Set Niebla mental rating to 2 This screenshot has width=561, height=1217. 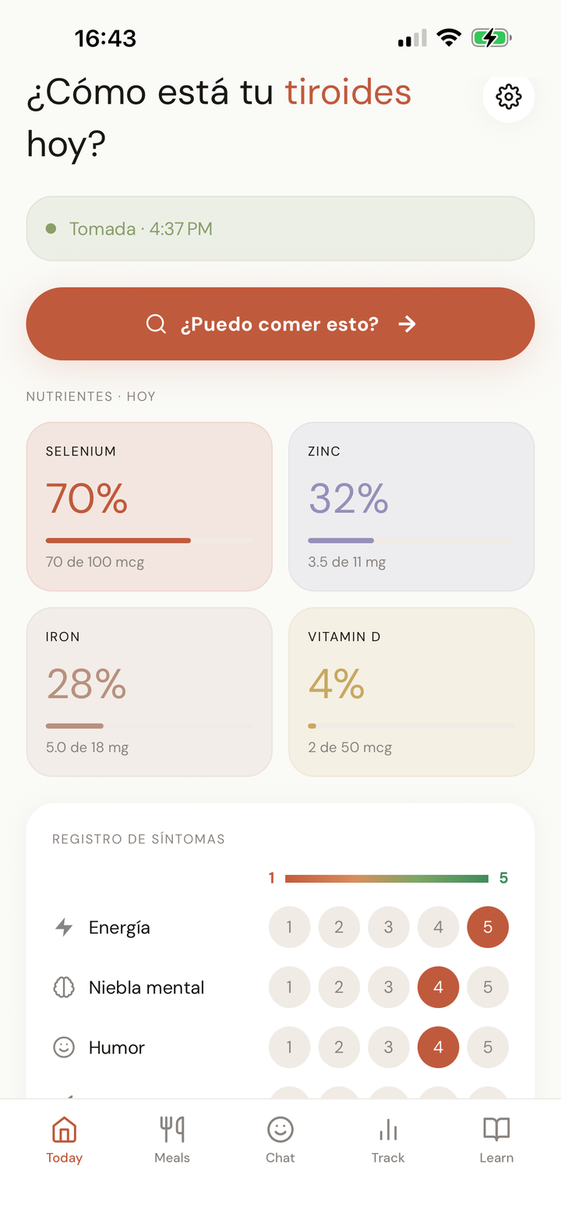(339, 988)
